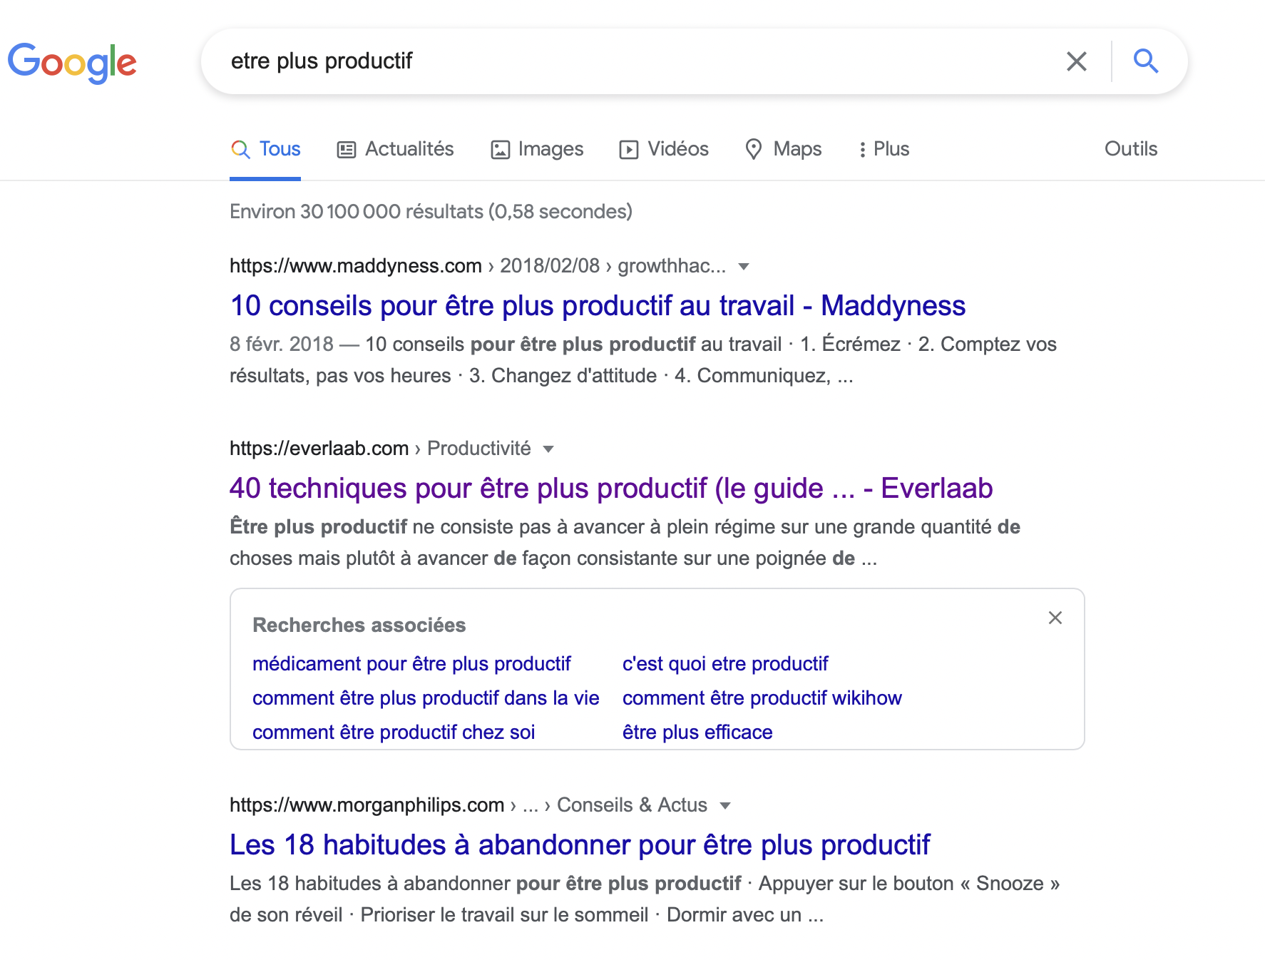Click 'comment être productif wikihow' suggestion

coord(762,698)
